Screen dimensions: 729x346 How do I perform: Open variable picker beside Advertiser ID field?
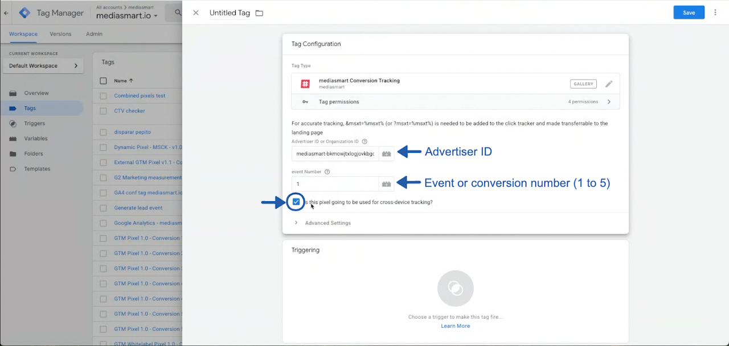[x=387, y=154]
